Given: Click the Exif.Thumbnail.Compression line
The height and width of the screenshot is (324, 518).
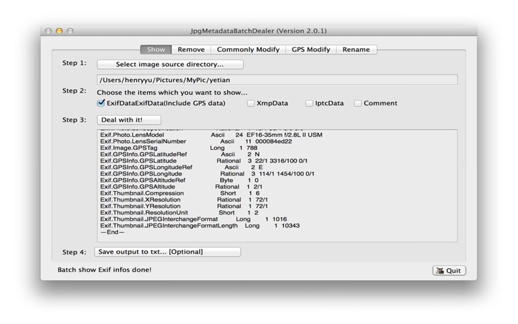Looking at the screenshot, I should point(180,193).
